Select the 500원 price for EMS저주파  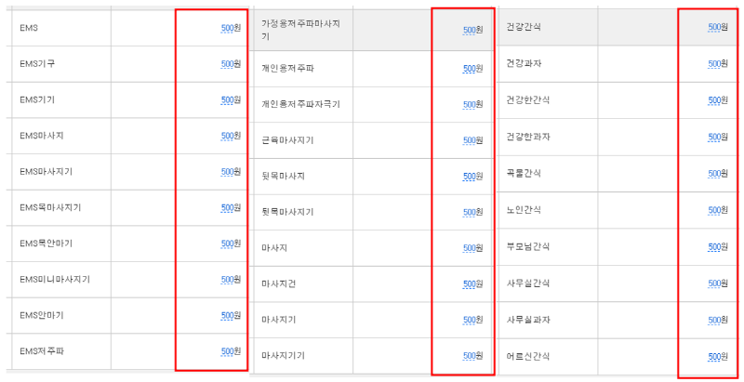(231, 351)
